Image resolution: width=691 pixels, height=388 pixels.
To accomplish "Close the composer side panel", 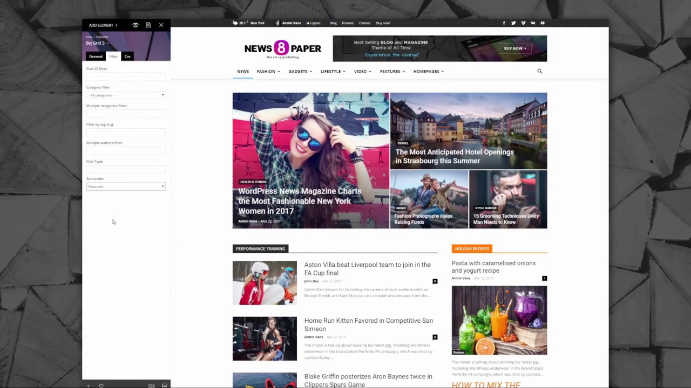I will 161,25.
